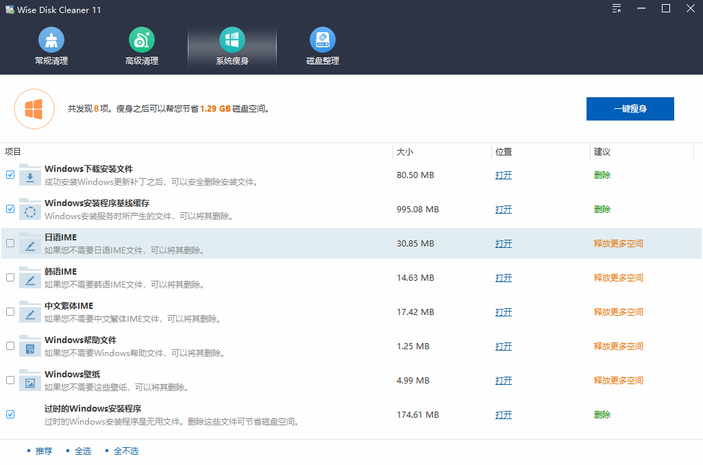
Task: Click 打开 link in 中文繁体IME row
Action: [504, 312]
